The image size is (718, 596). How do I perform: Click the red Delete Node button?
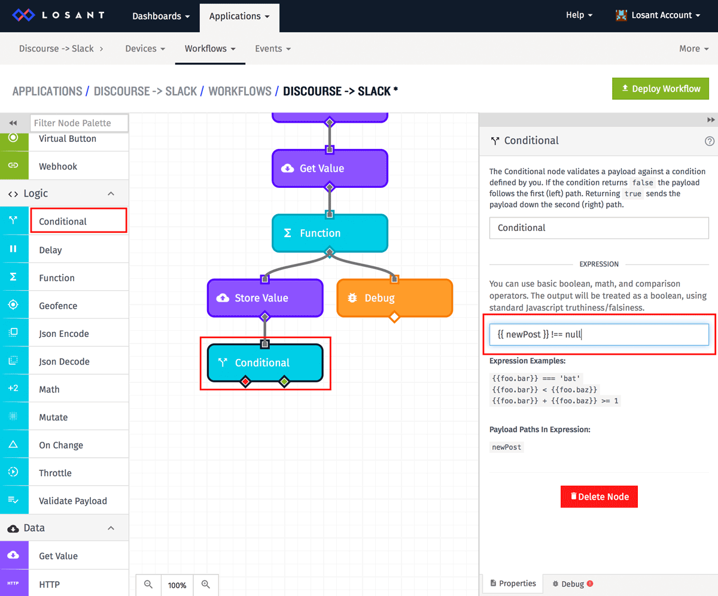pos(599,497)
